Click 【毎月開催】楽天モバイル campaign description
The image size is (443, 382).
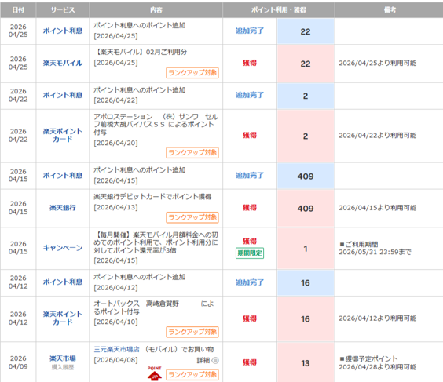[156, 242]
